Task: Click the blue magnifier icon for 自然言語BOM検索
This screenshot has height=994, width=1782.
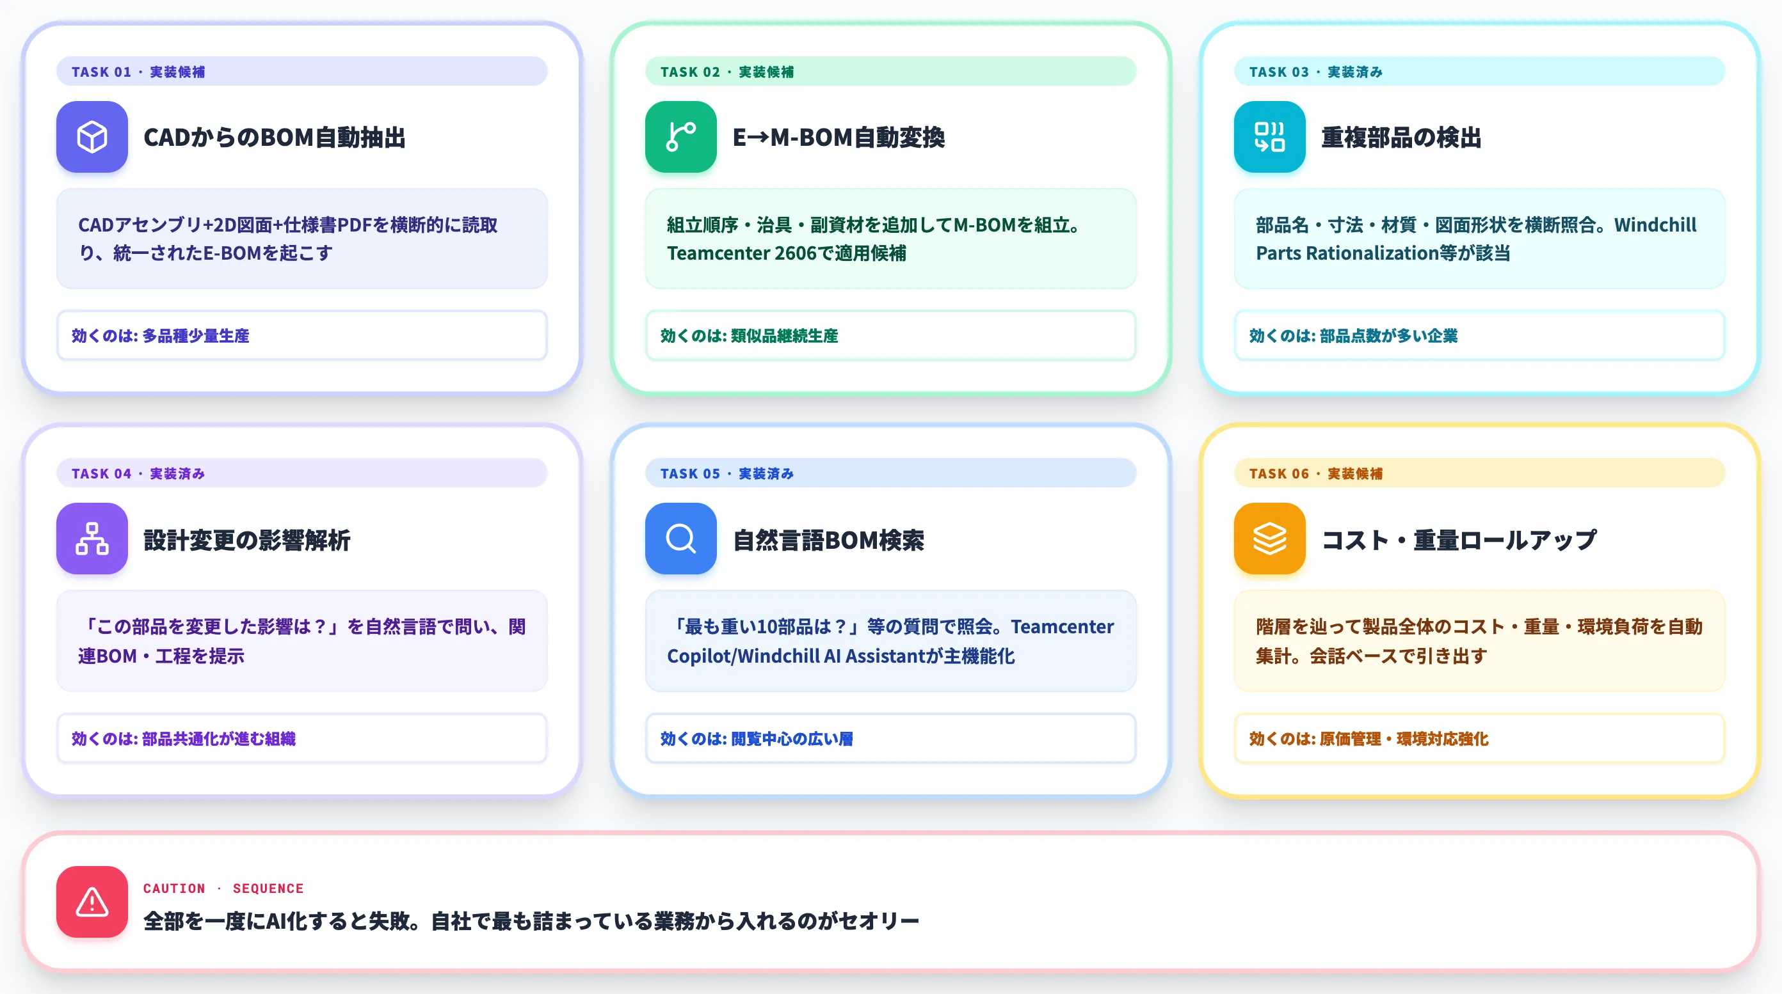Action: (x=680, y=539)
